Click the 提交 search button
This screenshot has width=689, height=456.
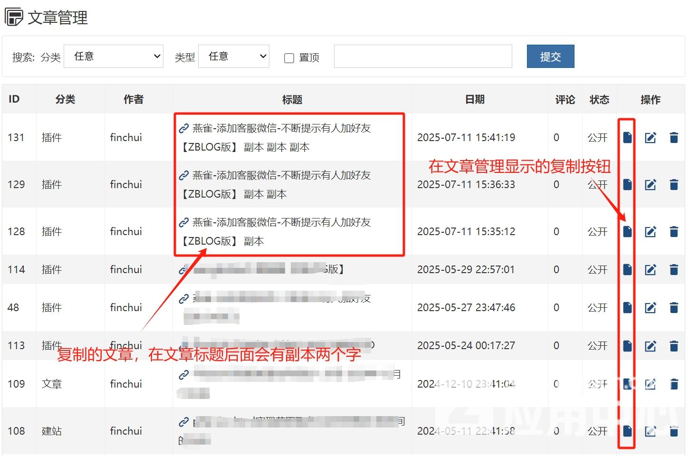pos(550,57)
